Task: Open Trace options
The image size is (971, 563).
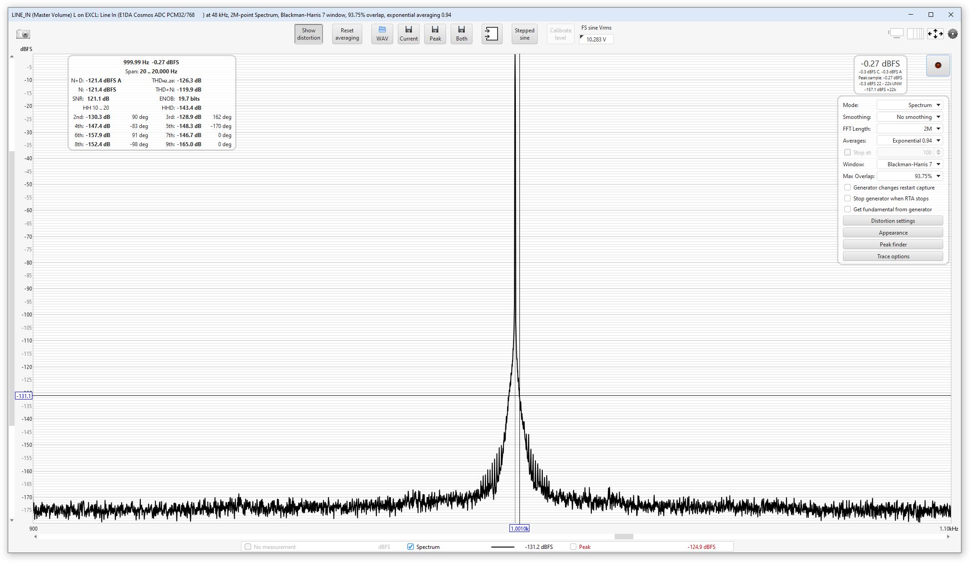Action: pos(892,256)
